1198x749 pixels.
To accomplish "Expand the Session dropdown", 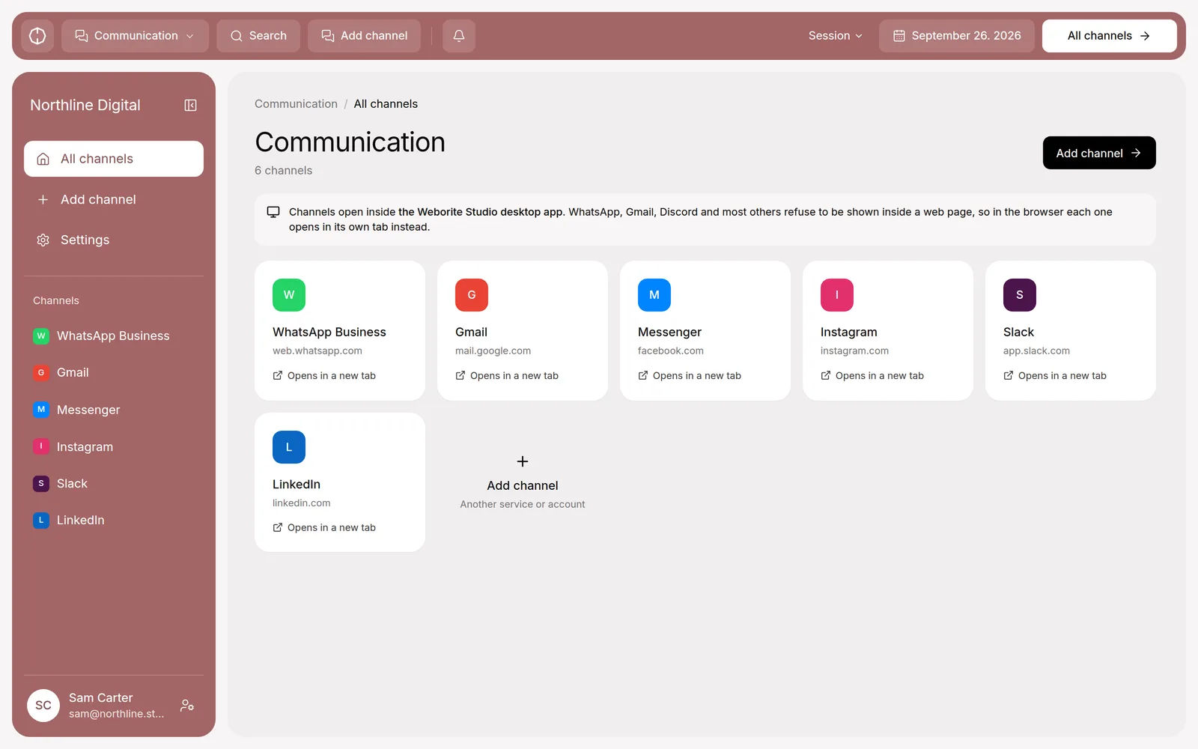I will [836, 36].
